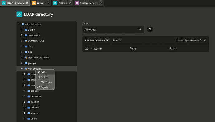This screenshot has width=215, height=122.
Task: Tick the select-all checkbox in table header
Action: tap(86, 48)
